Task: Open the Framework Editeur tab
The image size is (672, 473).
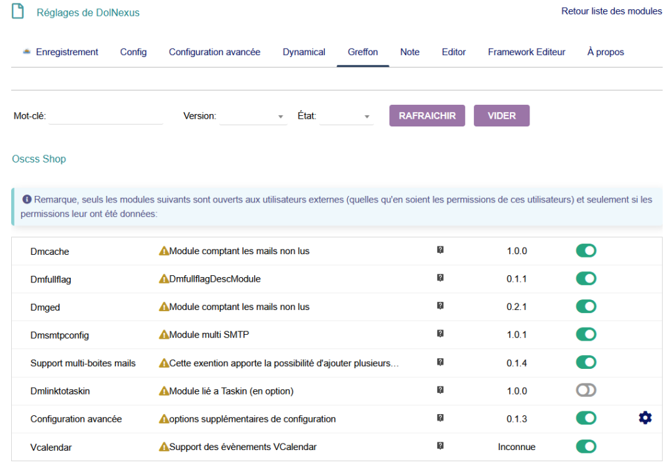Action: tap(526, 52)
